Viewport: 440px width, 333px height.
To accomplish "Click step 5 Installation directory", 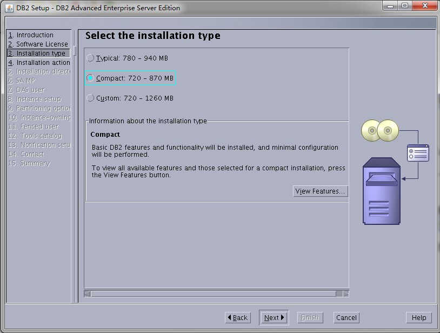I will [39, 71].
